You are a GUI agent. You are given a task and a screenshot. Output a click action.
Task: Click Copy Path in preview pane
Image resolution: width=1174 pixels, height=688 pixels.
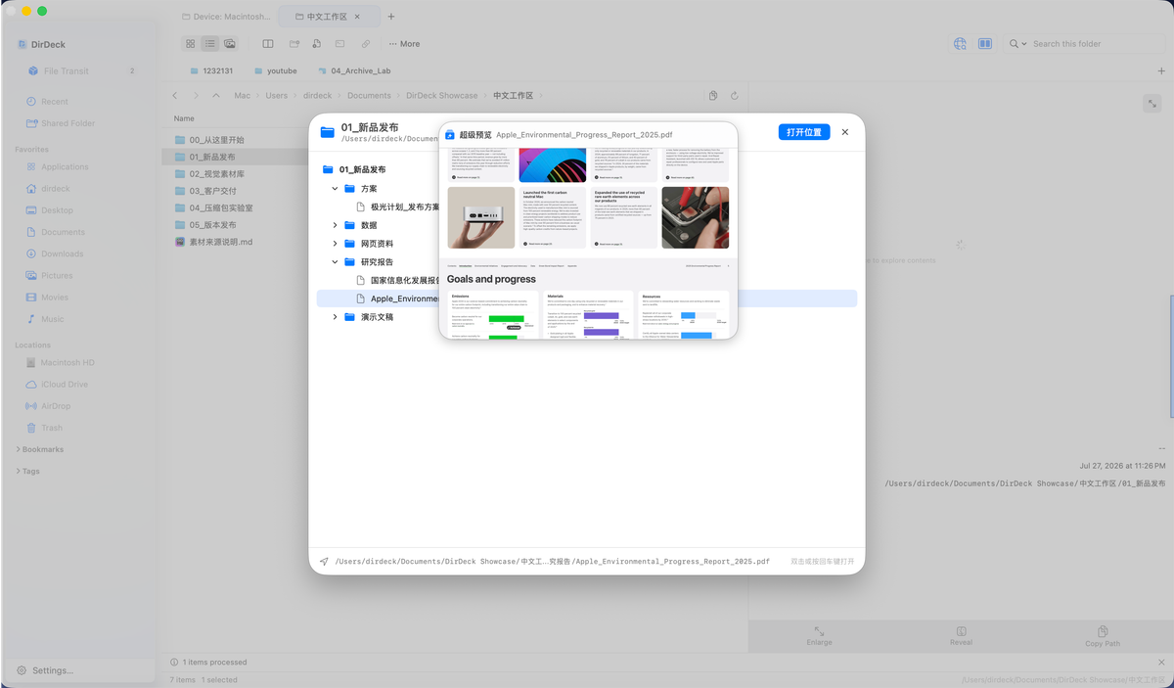1102,636
